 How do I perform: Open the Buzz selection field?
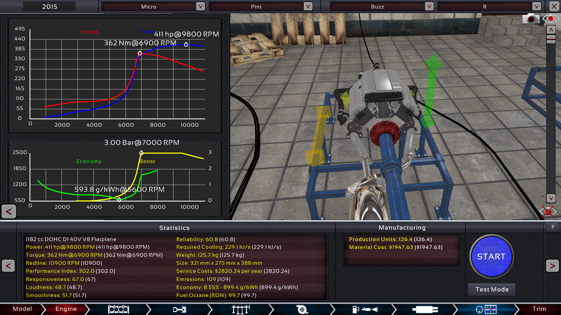coord(377,6)
